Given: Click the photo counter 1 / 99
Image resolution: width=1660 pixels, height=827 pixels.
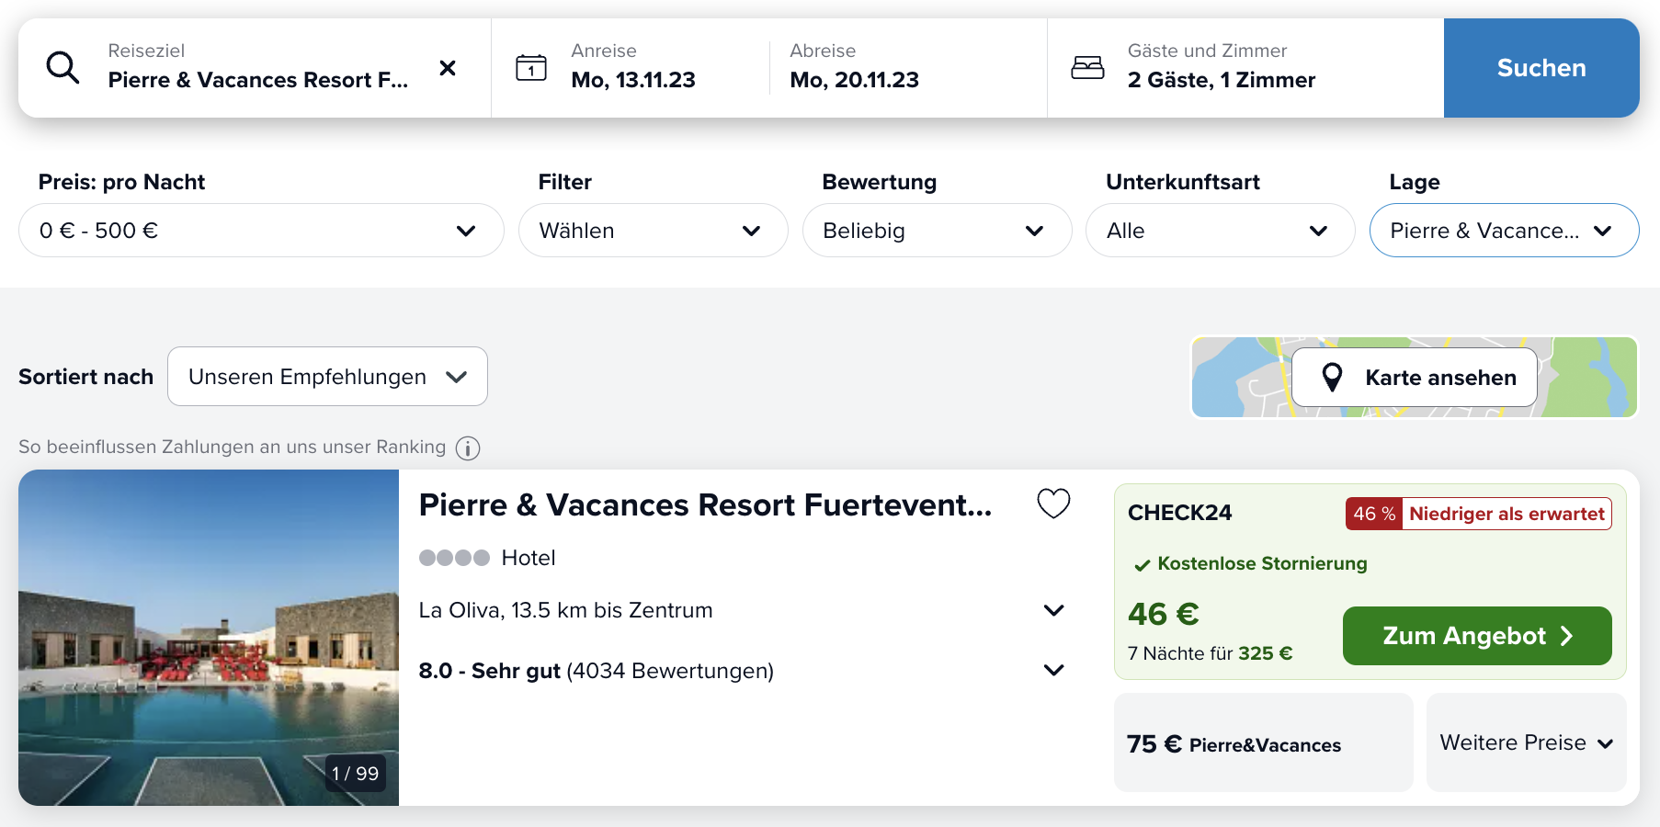Looking at the screenshot, I should tap(355, 774).
